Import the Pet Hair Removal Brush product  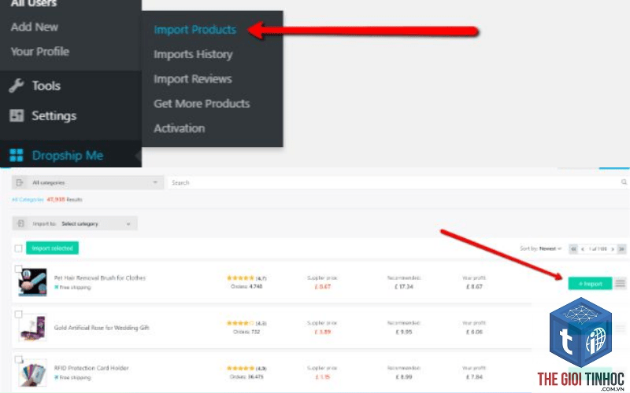point(590,284)
